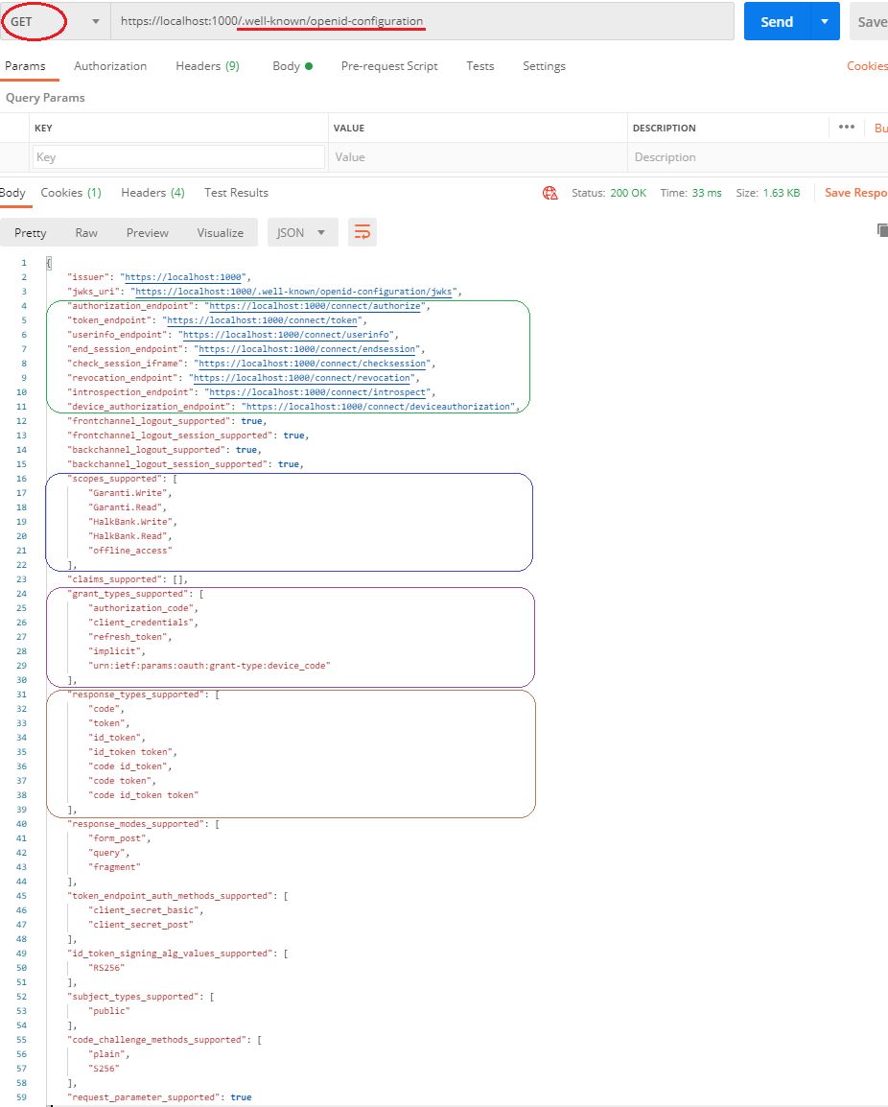888x1107 pixels.
Task: Switch to the Authorization tab
Action: pos(110,66)
